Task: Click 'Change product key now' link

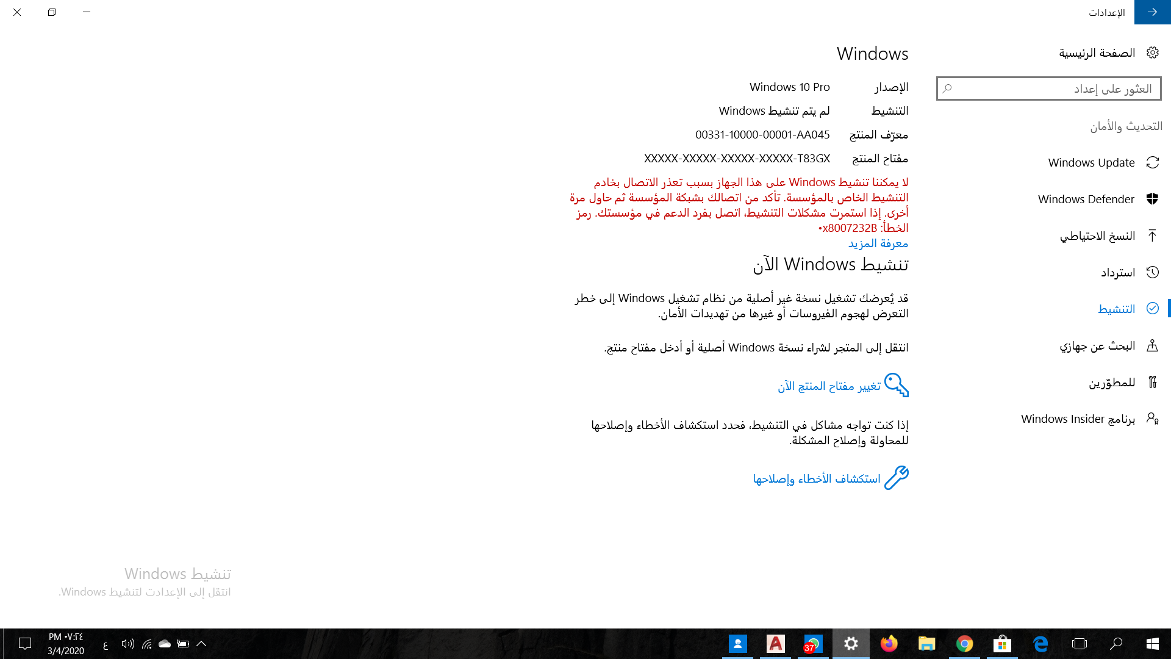Action: pos(829,386)
